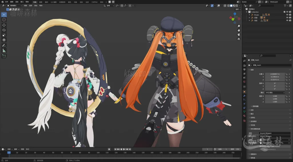Uncheck Collection exclude checkbox
293x162 pixels.
[284, 12]
